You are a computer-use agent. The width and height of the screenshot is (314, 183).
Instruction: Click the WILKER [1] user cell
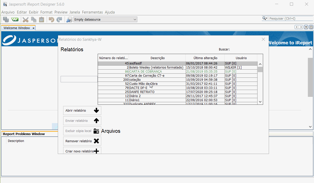pos(241,67)
